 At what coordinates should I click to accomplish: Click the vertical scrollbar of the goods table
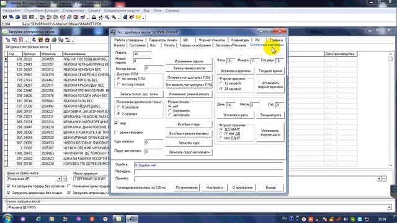[x=391, y=109]
